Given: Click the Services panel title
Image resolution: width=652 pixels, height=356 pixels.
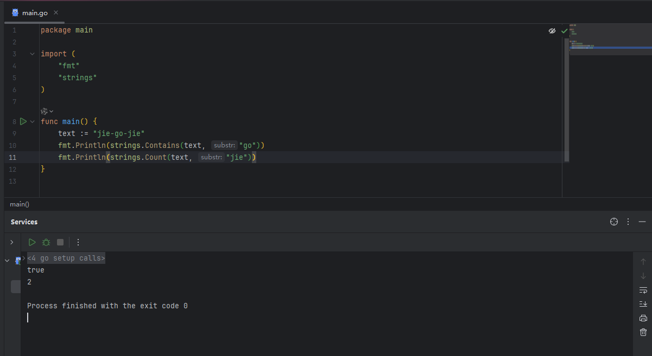Looking at the screenshot, I should point(24,222).
